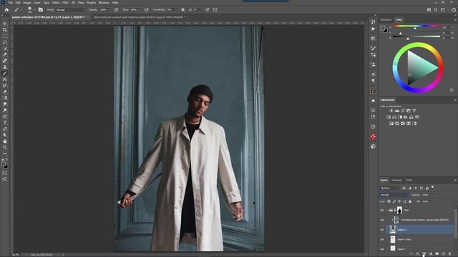This screenshot has height=257, width=458.
Task: Add Brightness/Contrast adjustment
Action: [x=391, y=111]
